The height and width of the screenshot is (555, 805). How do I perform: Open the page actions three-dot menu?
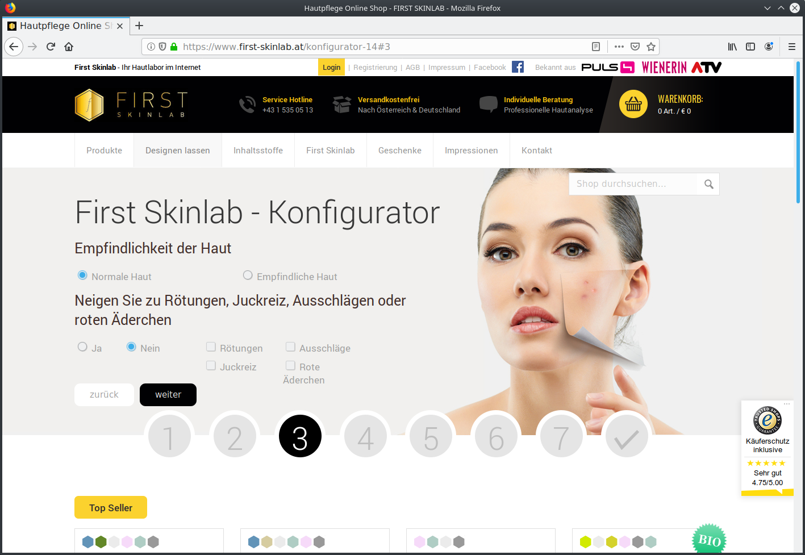[x=619, y=47]
